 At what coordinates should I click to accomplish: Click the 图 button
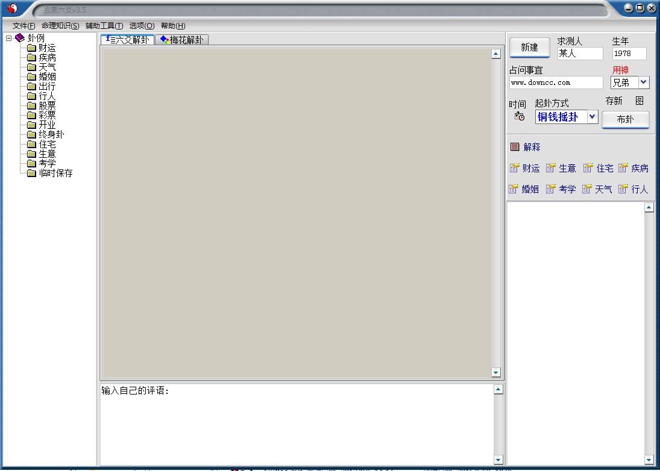[x=640, y=101]
